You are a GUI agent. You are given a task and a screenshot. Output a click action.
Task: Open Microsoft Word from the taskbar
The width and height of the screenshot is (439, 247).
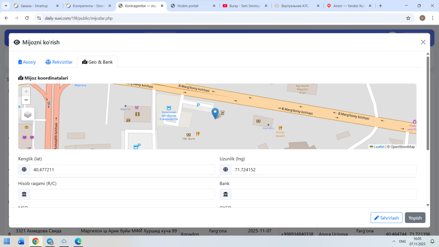pos(21,242)
